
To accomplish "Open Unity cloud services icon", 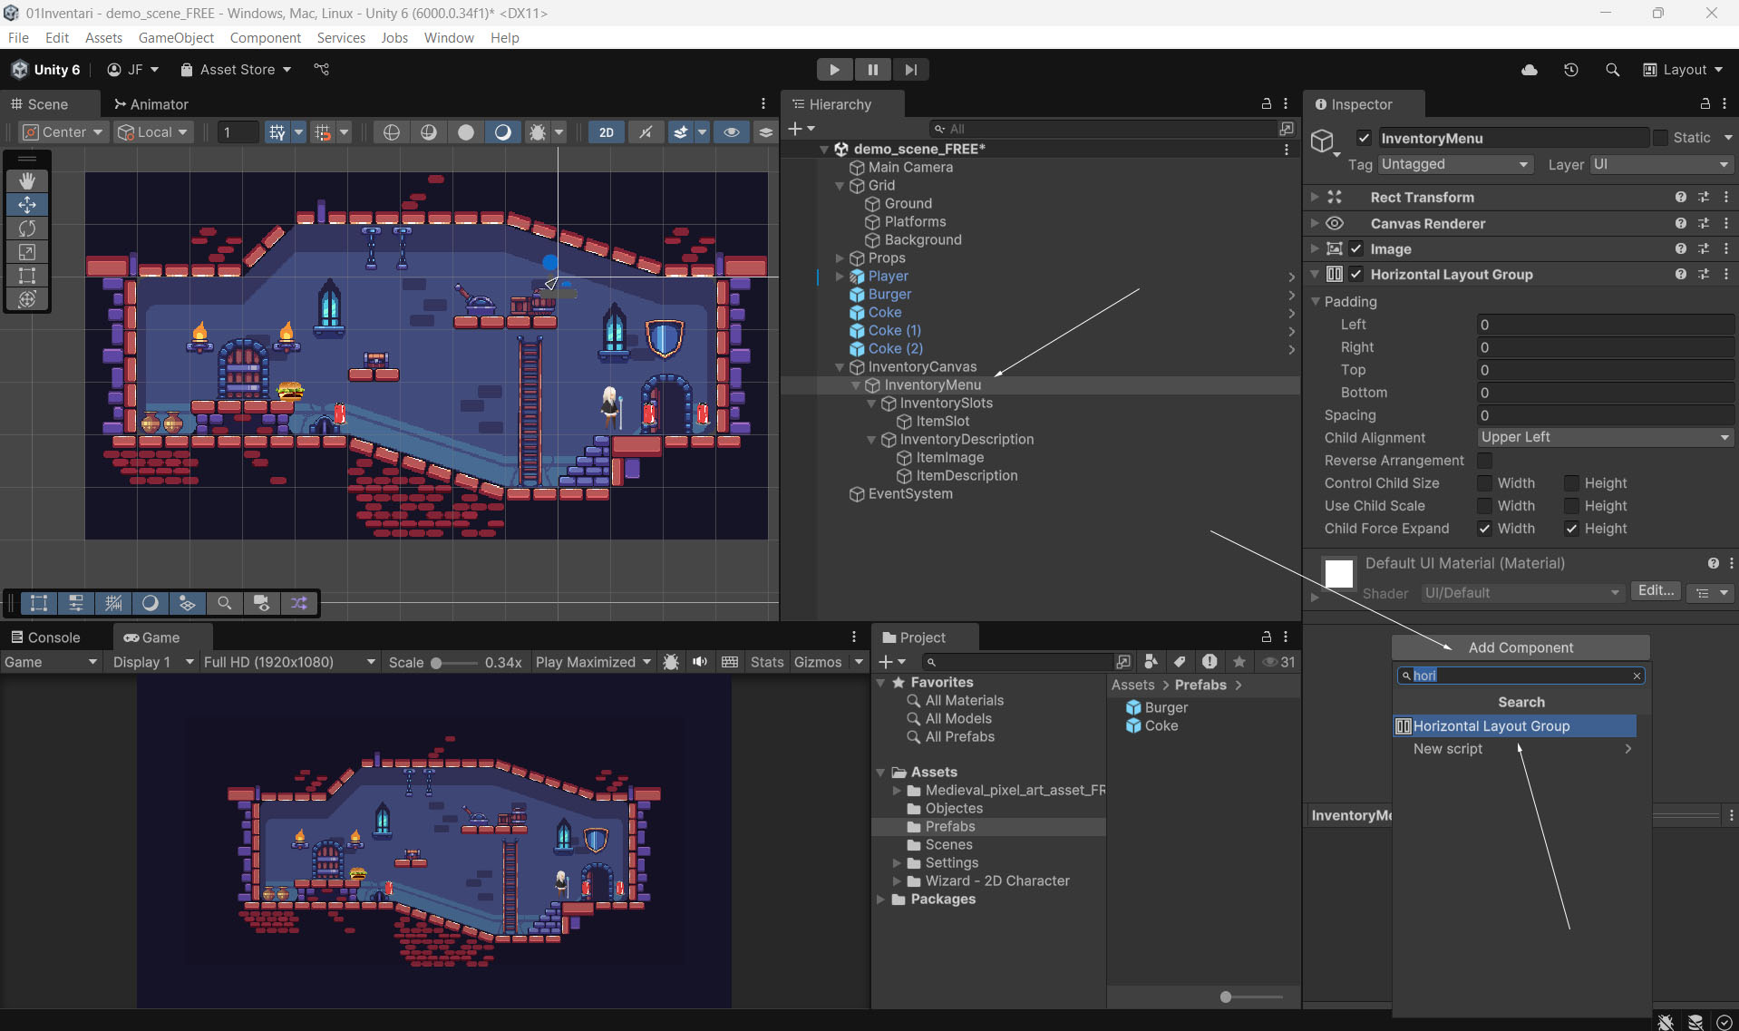I will pyautogui.click(x=1530, y=70).
